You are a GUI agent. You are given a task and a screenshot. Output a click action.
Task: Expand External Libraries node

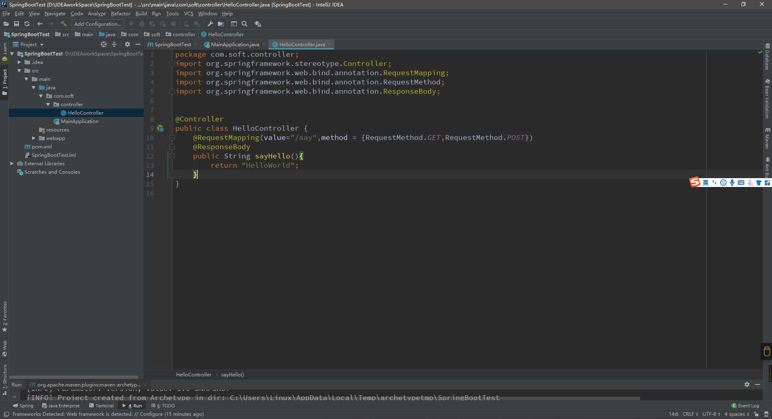coord(12,164)
